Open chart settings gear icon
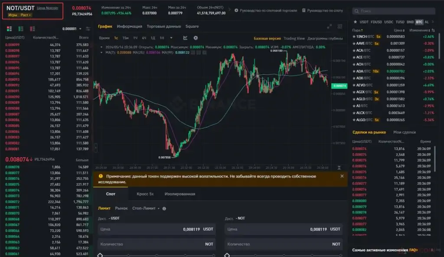Viewport: 444px width, 257px height. [196, 38]
